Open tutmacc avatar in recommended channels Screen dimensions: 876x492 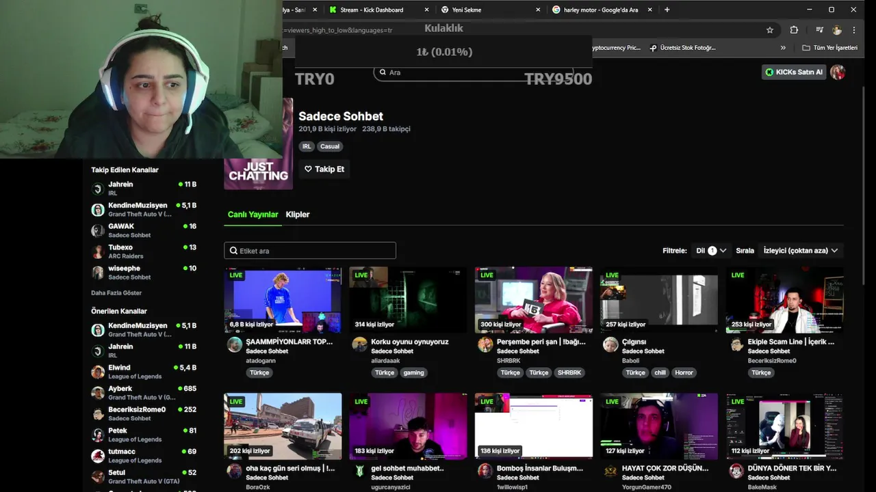point(98,456)
